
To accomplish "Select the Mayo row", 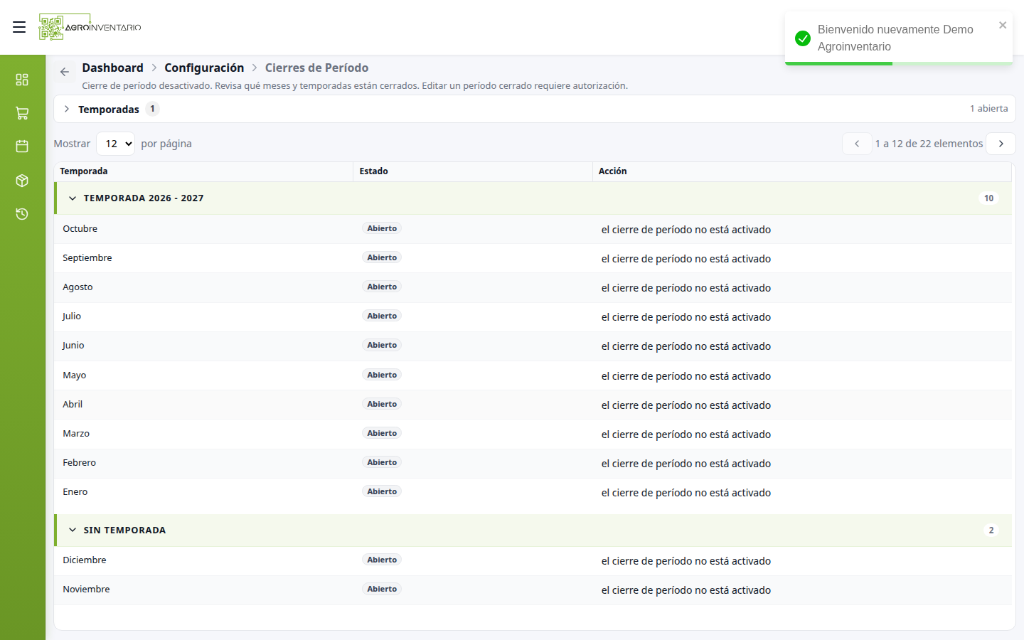I will (x=533, y=375).
